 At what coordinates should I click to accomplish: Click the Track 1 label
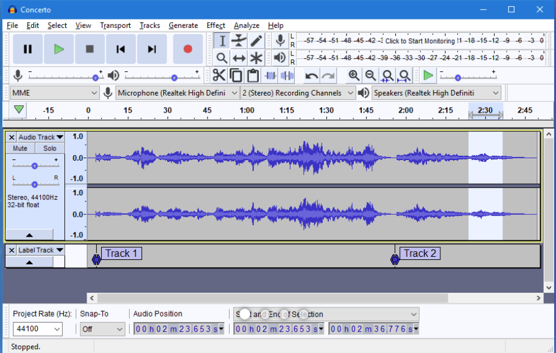121,253
